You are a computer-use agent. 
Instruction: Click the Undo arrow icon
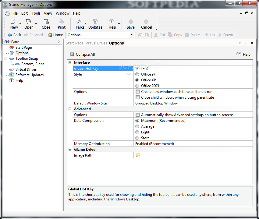(x=140, y=35)
